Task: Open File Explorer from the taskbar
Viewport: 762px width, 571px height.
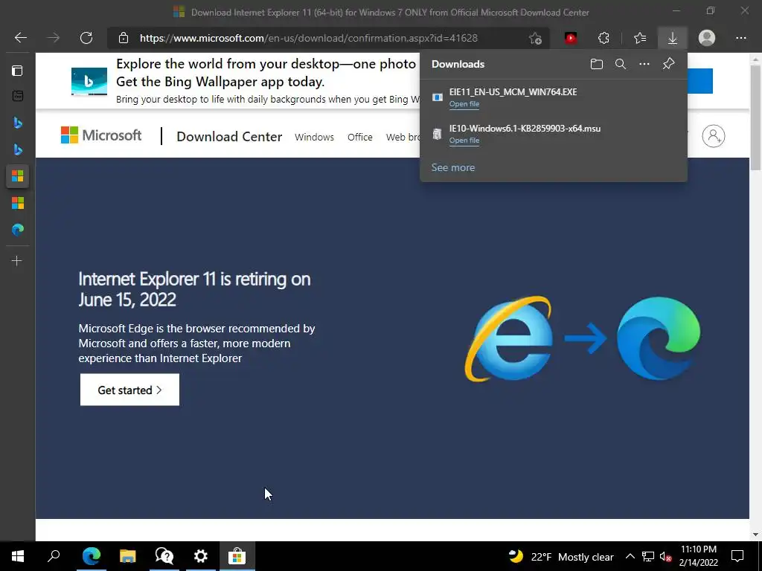Action: coord(128,556)
